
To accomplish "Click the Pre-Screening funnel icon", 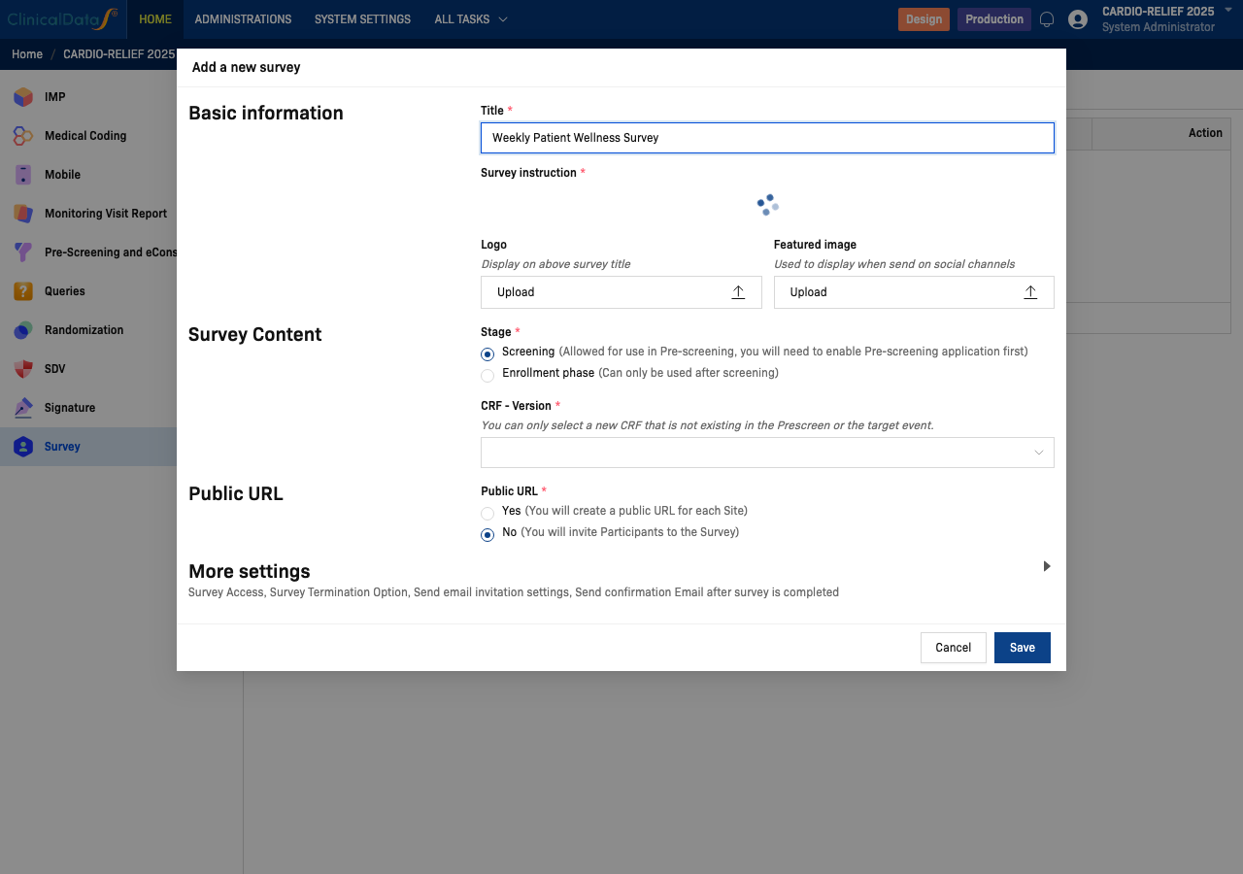I will (23, 252).
